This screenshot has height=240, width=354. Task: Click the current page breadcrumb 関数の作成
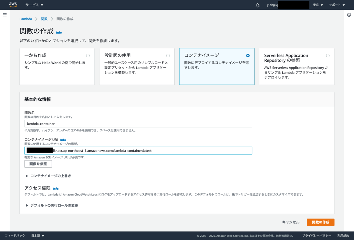click(65, 19)
